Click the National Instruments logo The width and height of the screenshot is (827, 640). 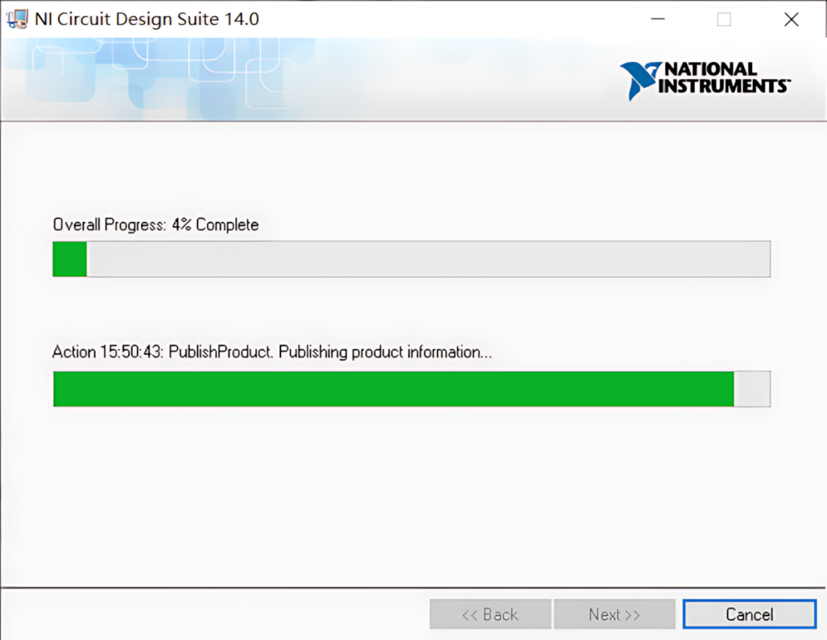[704, 80]
